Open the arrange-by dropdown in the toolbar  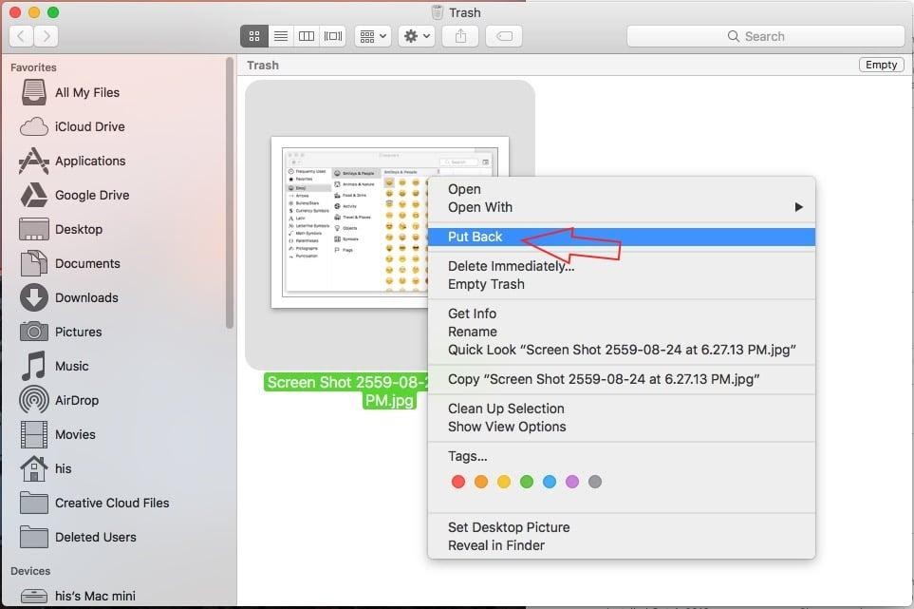click(x=373, y=36)
